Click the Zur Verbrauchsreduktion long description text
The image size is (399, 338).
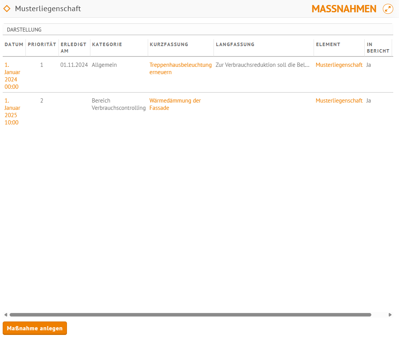(x=262, y=65)
